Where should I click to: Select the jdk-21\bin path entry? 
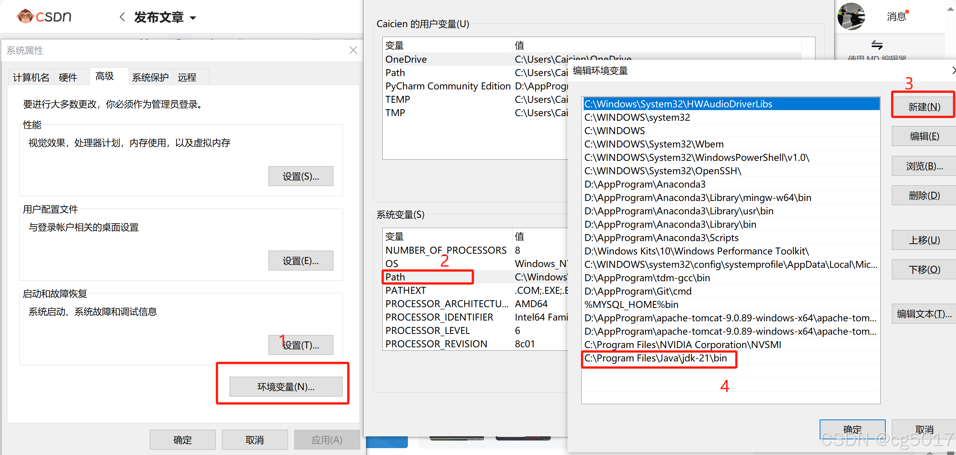coord(655,358)
